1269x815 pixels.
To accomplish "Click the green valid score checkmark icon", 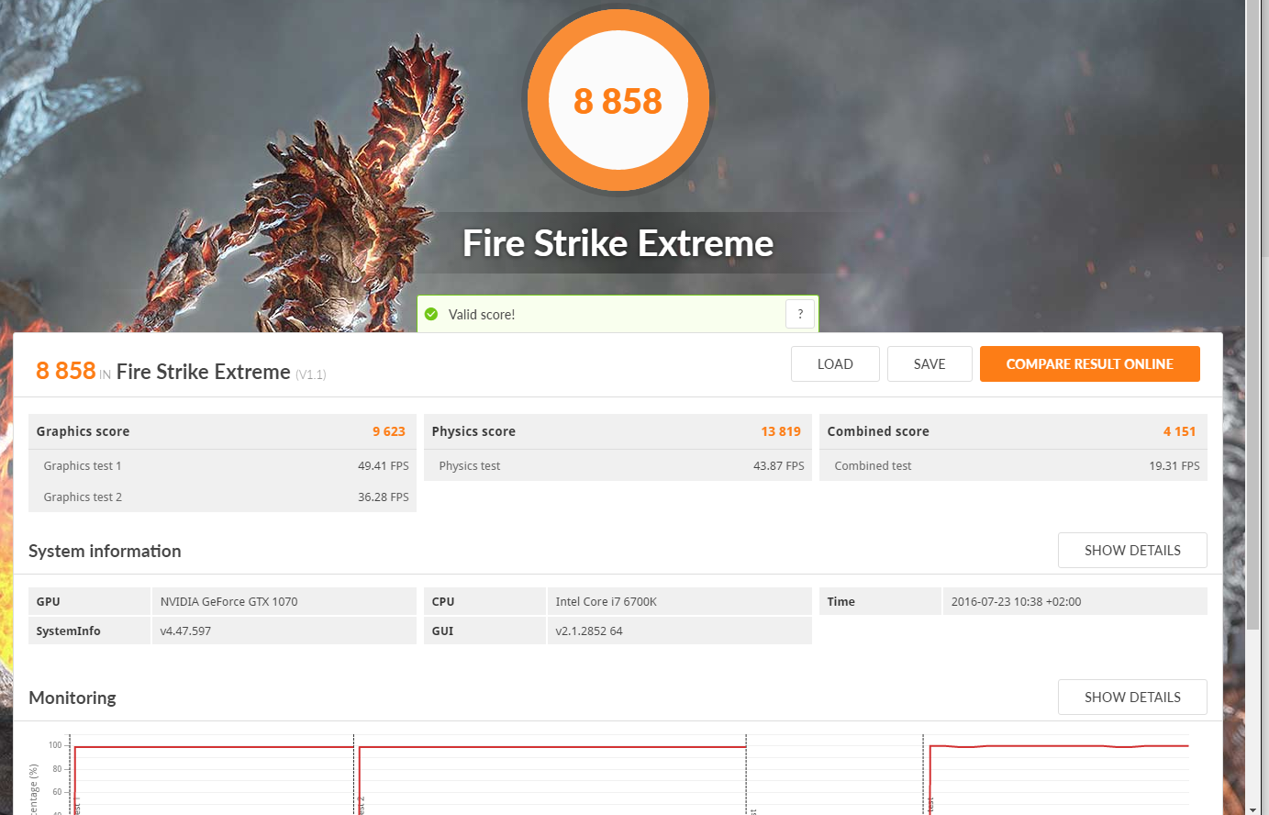I will pyautogui.click(x=431, y=314).
